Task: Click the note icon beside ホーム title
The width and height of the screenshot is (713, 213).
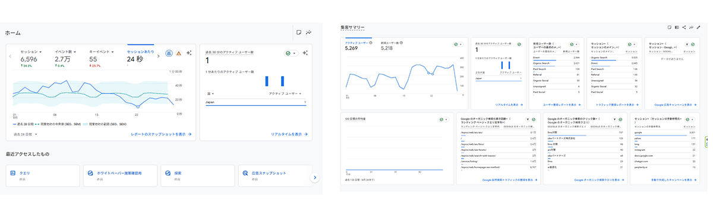Action: pyautogui.click(x=299, y=33)
